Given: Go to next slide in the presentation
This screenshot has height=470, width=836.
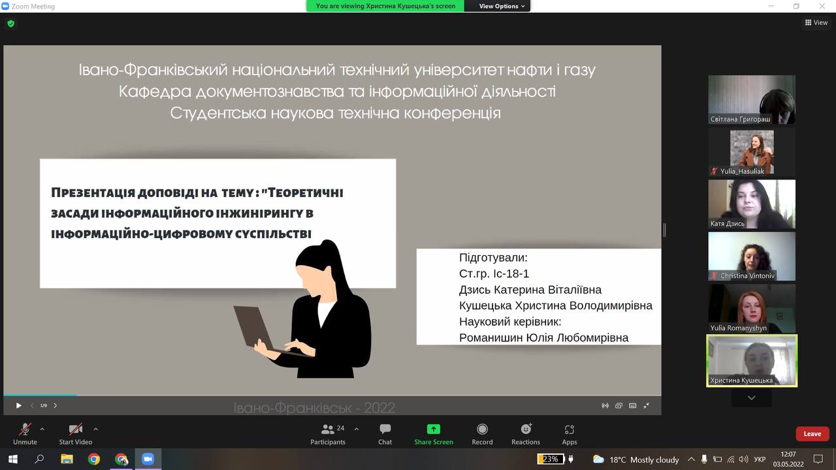Looking at the screenshot, I should pyautogui.click(x=56, y=405).
